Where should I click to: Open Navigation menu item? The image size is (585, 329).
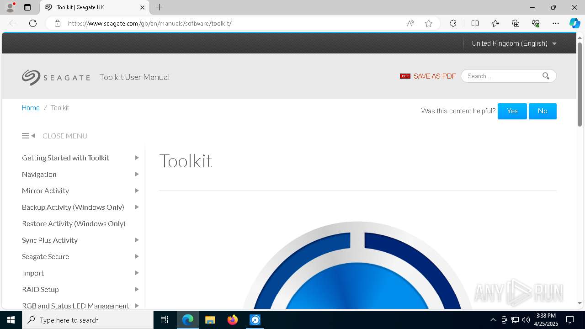coord(39,174)
